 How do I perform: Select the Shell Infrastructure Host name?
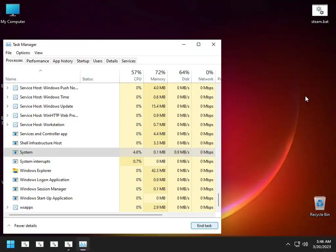click(41, 143)
